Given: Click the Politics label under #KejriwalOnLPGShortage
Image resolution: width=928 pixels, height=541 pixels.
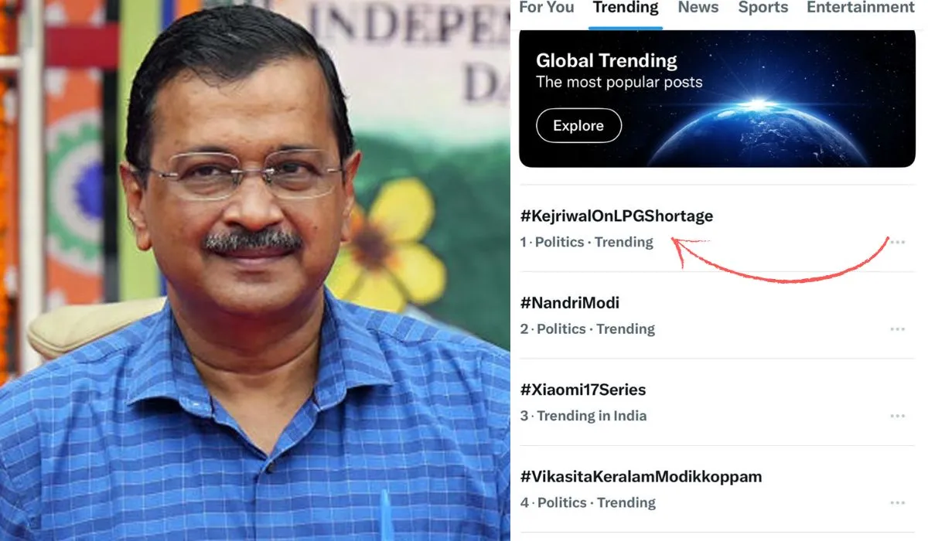Looking at the screenshot, I should 559,242.
